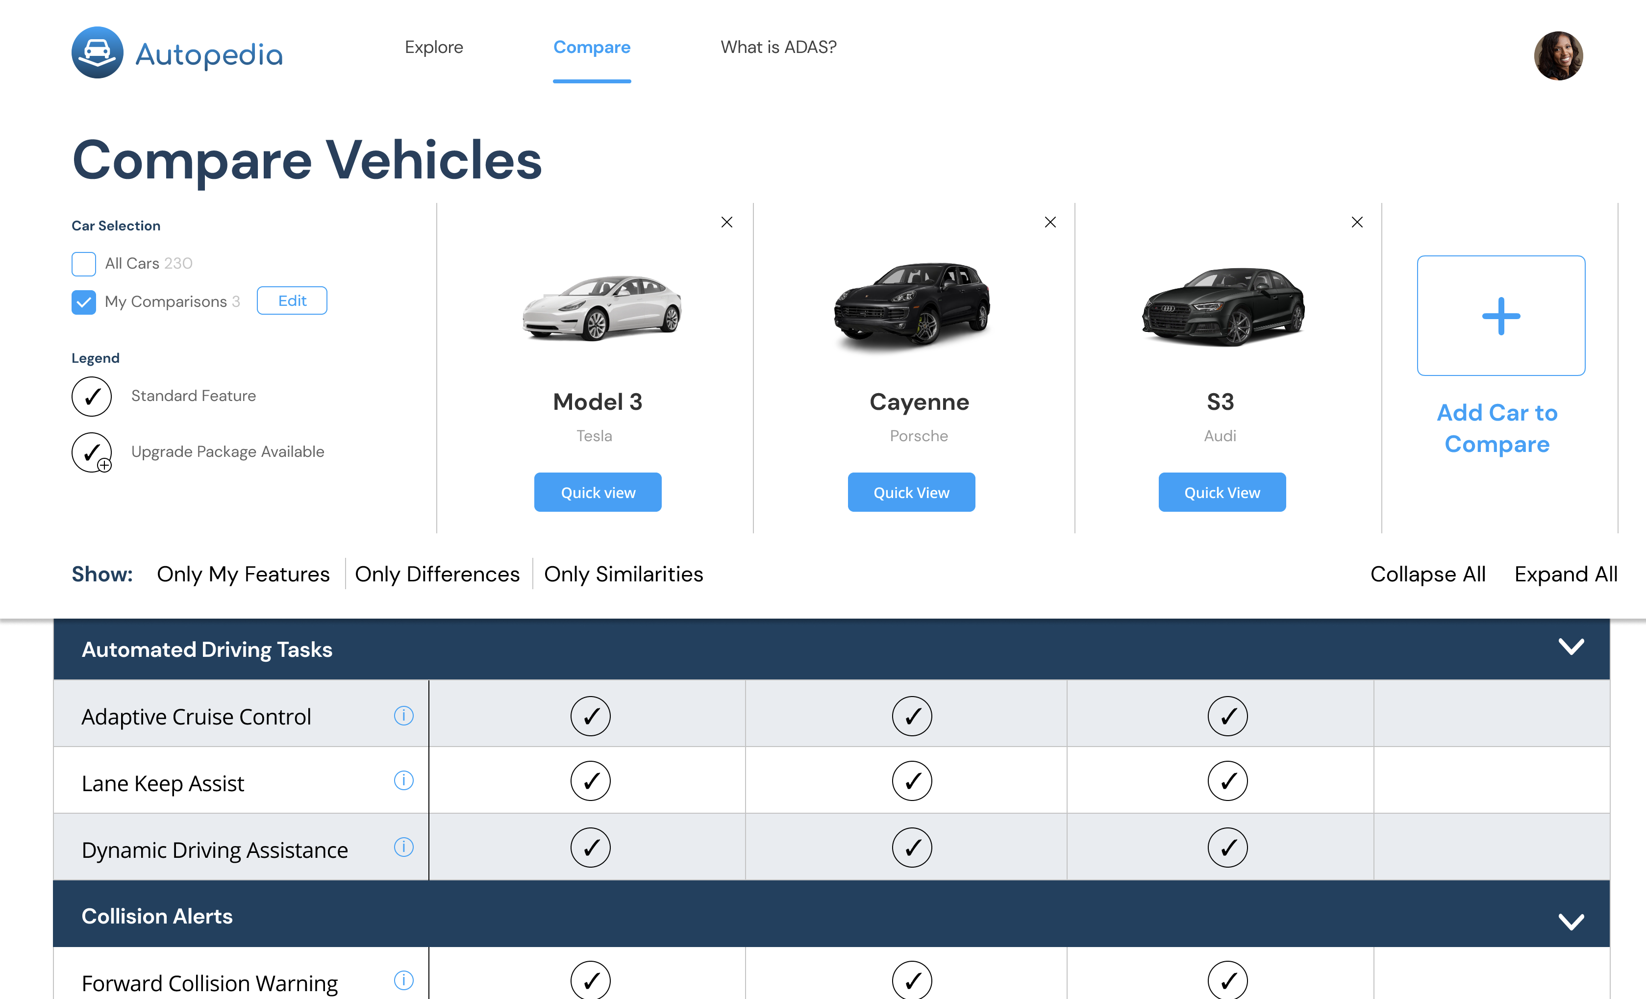
Task: Click Cayenne Lane Keep Assist checkmark
Action: click(912, 780)
